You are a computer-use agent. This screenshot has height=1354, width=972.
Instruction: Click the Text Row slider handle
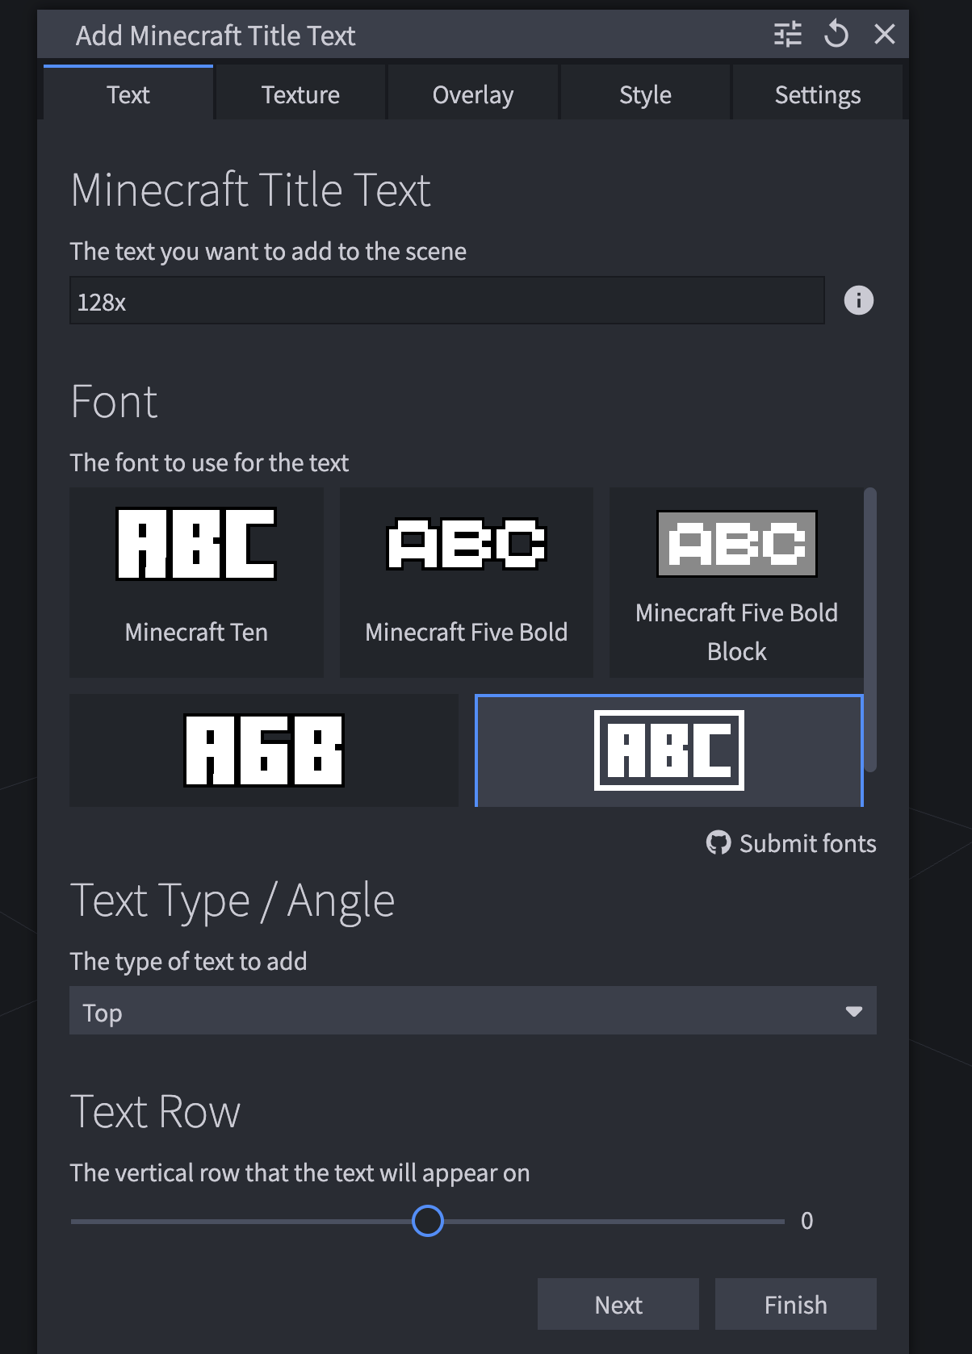(428, 1221)
